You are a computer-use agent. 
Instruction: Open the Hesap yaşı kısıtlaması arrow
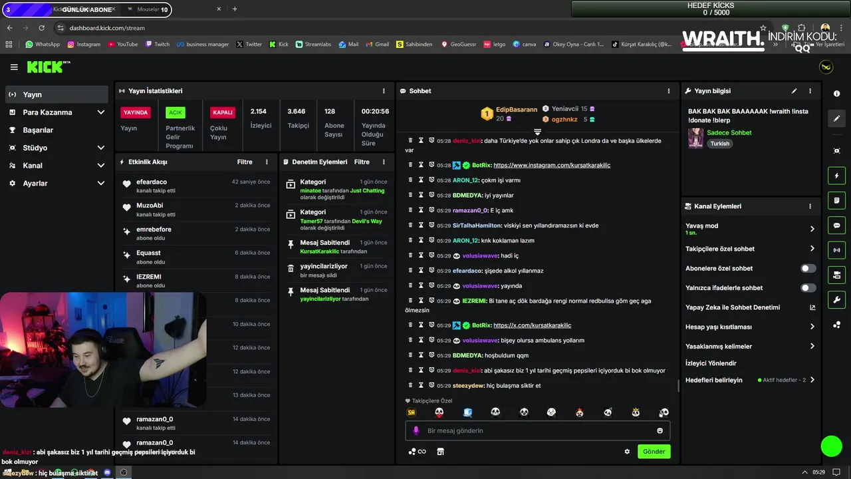coord(812,327)
